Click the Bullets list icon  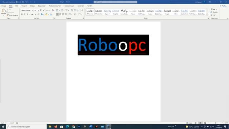click(57, 10)
